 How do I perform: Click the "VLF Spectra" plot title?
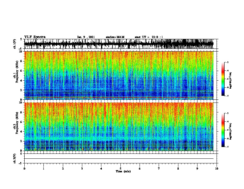[35, 37]
